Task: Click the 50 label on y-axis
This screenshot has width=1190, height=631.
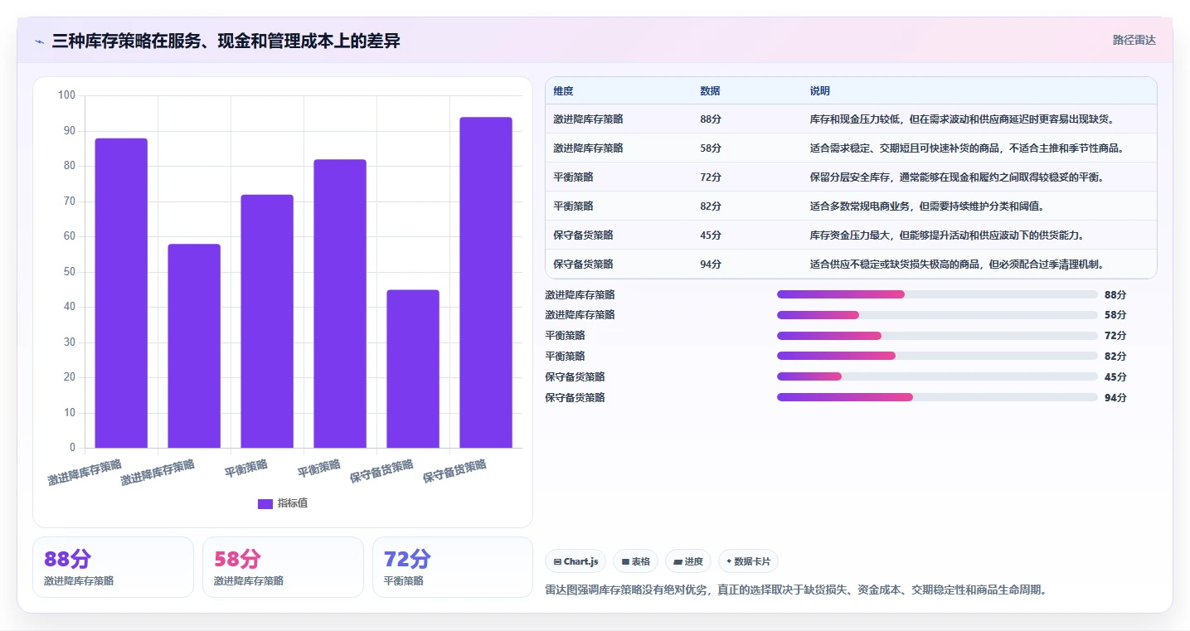Action: coord(69,272)
